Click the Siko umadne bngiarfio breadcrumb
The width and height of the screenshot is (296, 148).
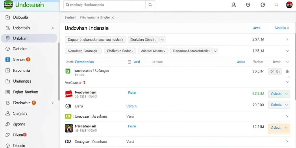[97, 17]
